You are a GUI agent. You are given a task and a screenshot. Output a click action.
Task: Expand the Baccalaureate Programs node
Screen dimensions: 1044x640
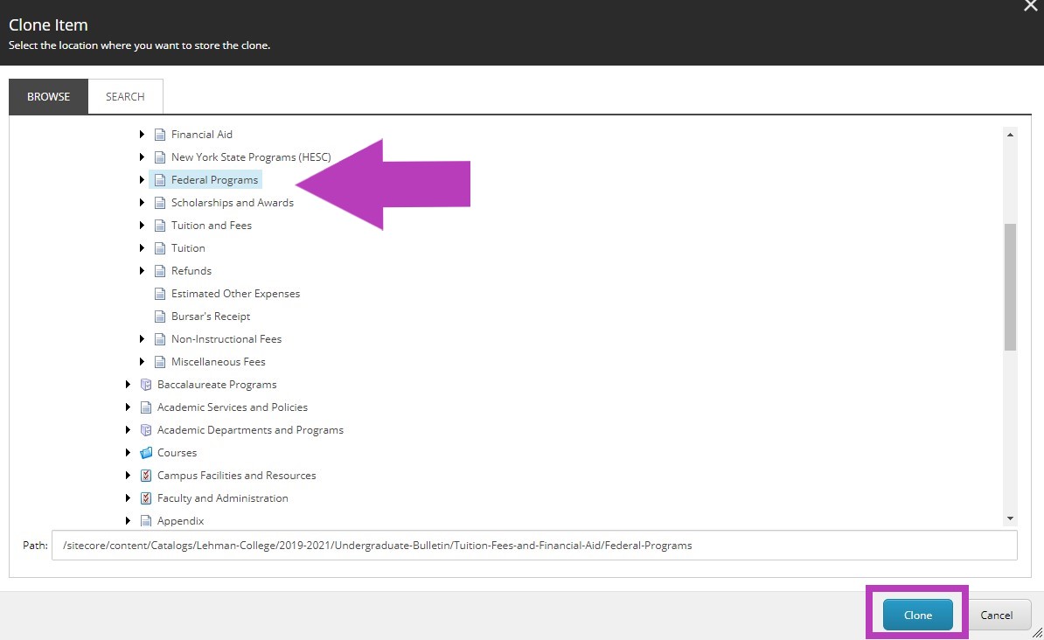click(x=128, y=385)
